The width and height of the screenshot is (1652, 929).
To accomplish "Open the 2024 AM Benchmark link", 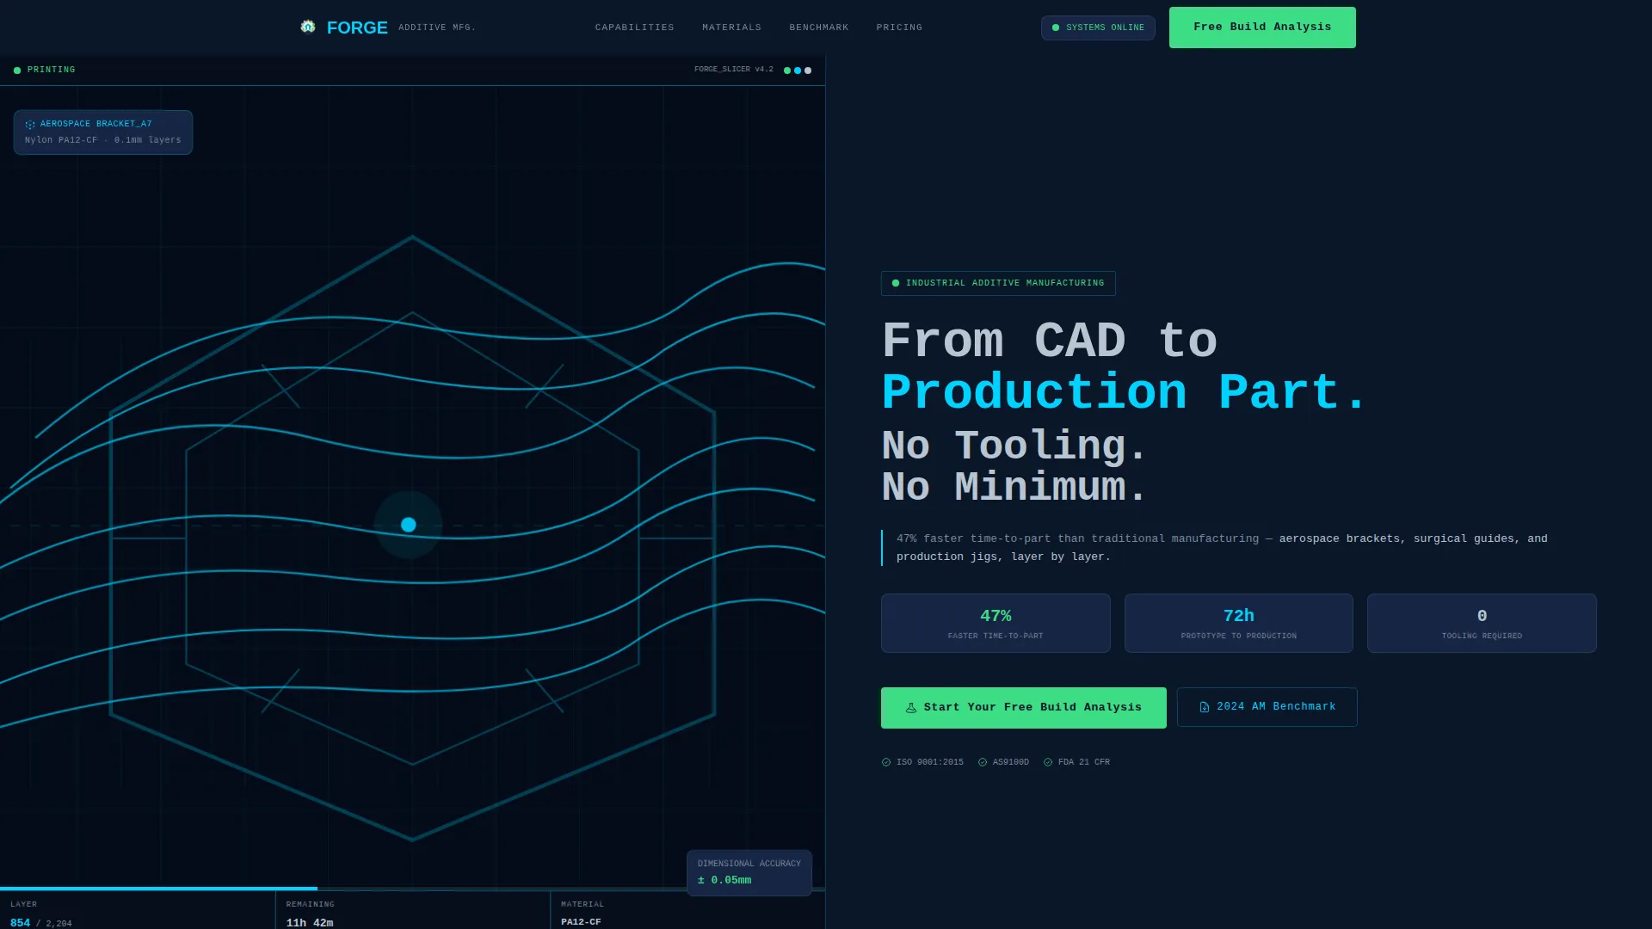I will point(1267,707).
